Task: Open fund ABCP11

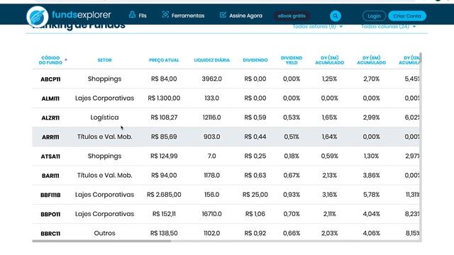Action: tap(50, 79)
